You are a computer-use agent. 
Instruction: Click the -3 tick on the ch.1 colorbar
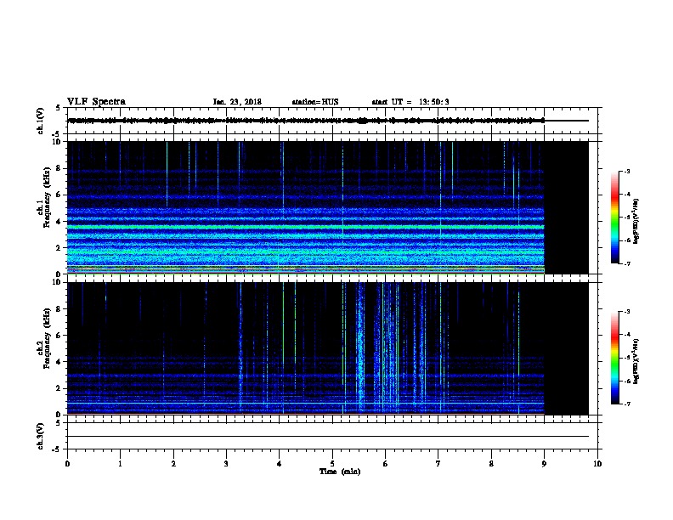[x=626, y=171]
